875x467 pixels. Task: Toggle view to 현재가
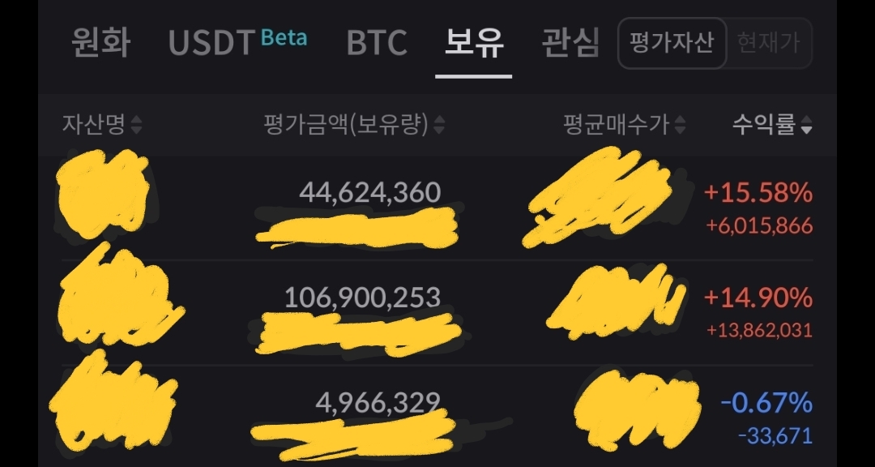click(769, 42)
